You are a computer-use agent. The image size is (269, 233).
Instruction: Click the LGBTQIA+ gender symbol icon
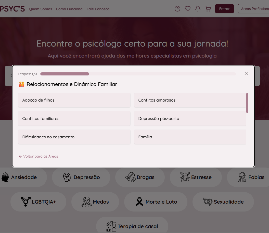coord(25,202)
